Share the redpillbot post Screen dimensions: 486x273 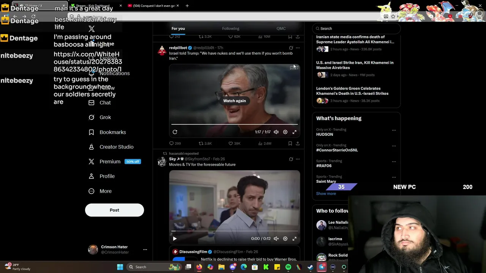coord(298,143)
